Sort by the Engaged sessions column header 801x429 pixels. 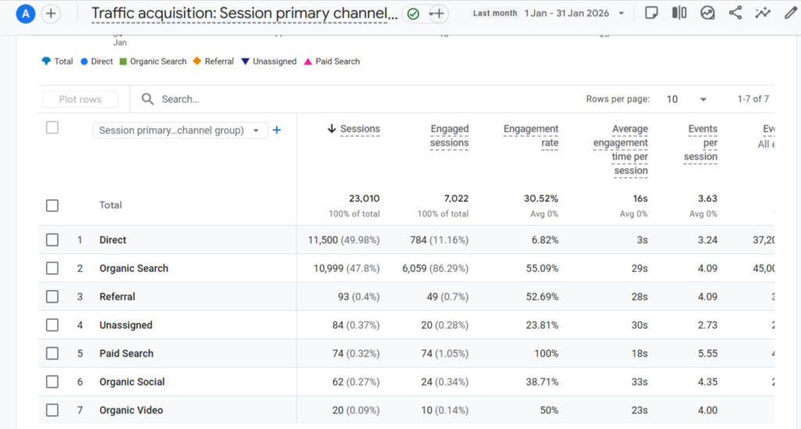pyautogui.click(x=449, y=135)
